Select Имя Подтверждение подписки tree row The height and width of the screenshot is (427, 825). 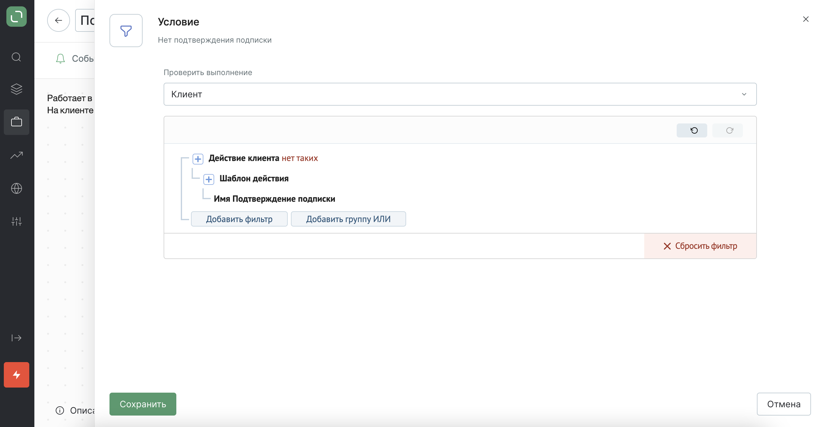click(274, 199)
